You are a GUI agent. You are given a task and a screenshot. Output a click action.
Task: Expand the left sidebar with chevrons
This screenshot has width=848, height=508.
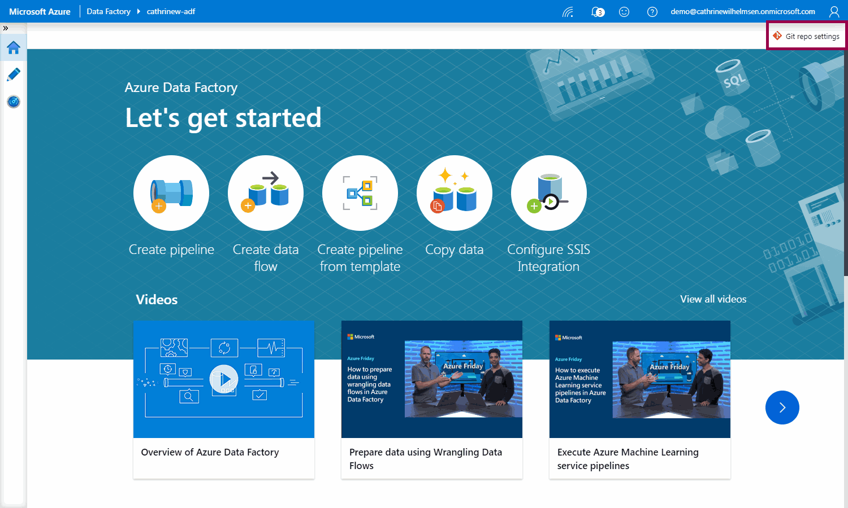(6, 28)
